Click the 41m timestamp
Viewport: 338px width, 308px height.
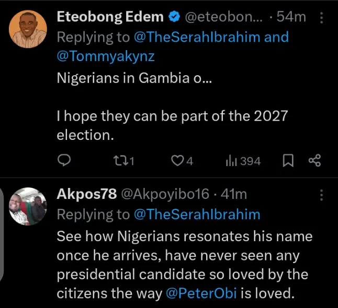pyautogui.click(x=234, y=194)
